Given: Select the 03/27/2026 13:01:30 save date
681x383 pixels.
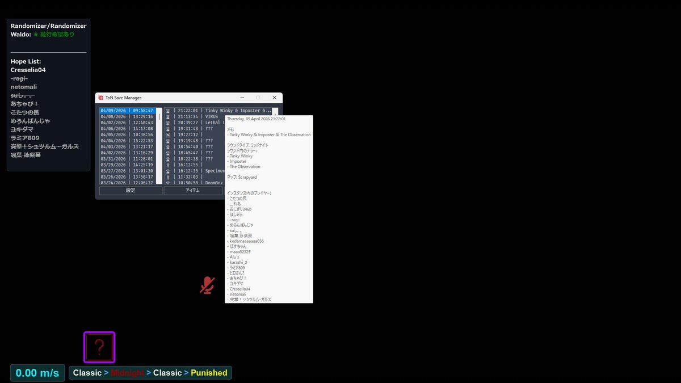Looking at the screenshot, I should (127, 171).
